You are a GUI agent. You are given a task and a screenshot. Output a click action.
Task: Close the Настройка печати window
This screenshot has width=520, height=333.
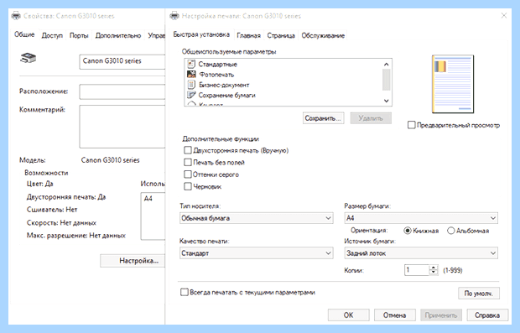coord(504,16)
